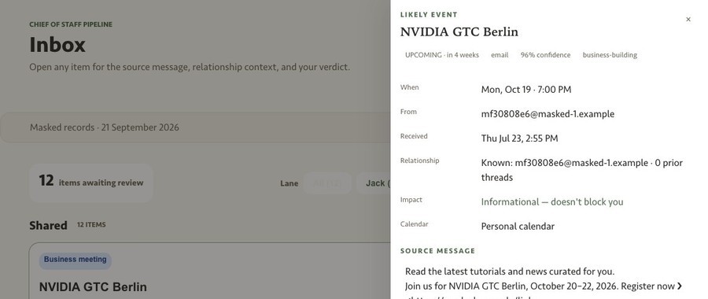Click the NVIDIA GTC Berlin panel title
The image size is (708, 299).
(x=459, y=32)
